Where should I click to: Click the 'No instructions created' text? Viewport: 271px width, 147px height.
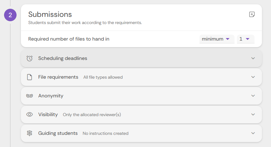[x=105, y=134]
